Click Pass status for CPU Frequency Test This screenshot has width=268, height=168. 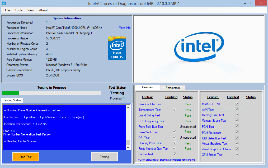coord(188,121)
